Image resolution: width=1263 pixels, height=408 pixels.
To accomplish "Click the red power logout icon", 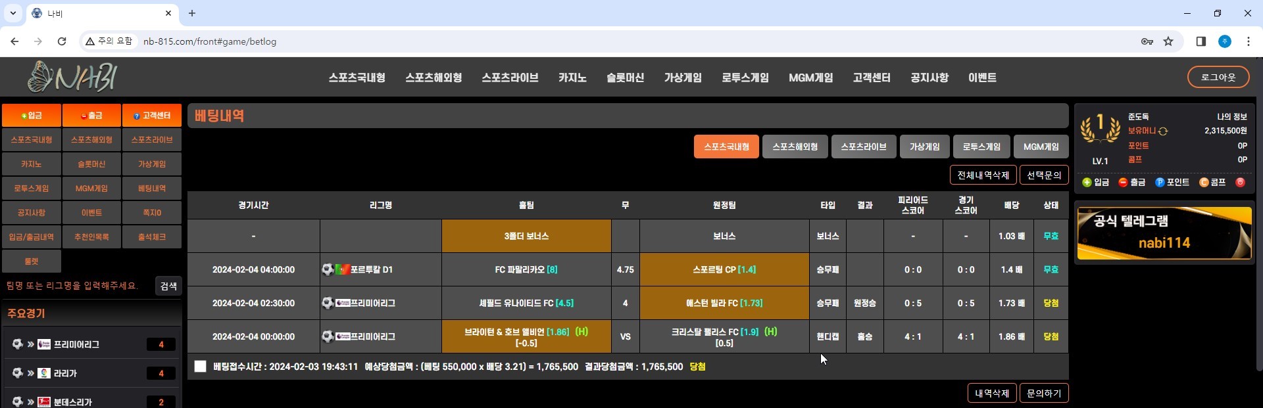I will 1240,182.
